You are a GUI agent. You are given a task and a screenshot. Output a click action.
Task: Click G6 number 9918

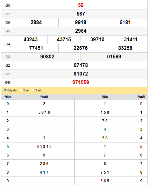coord(81,23)
